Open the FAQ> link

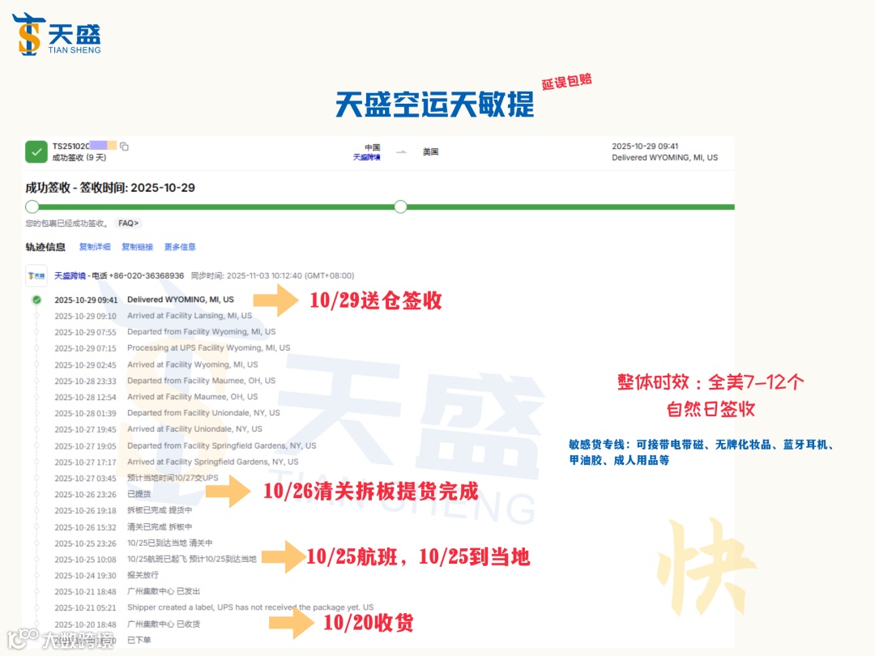click(128, 224)
